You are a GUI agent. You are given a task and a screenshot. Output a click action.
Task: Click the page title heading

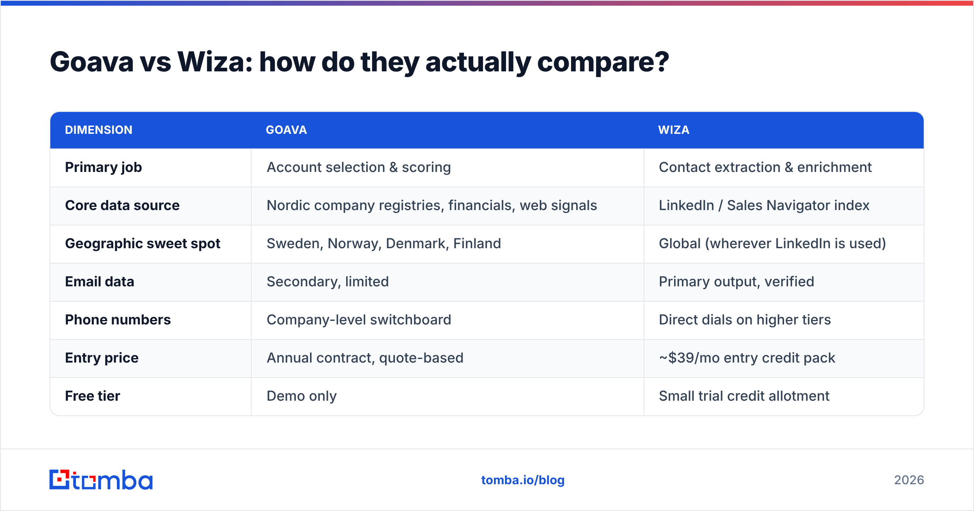pos(359,62)
